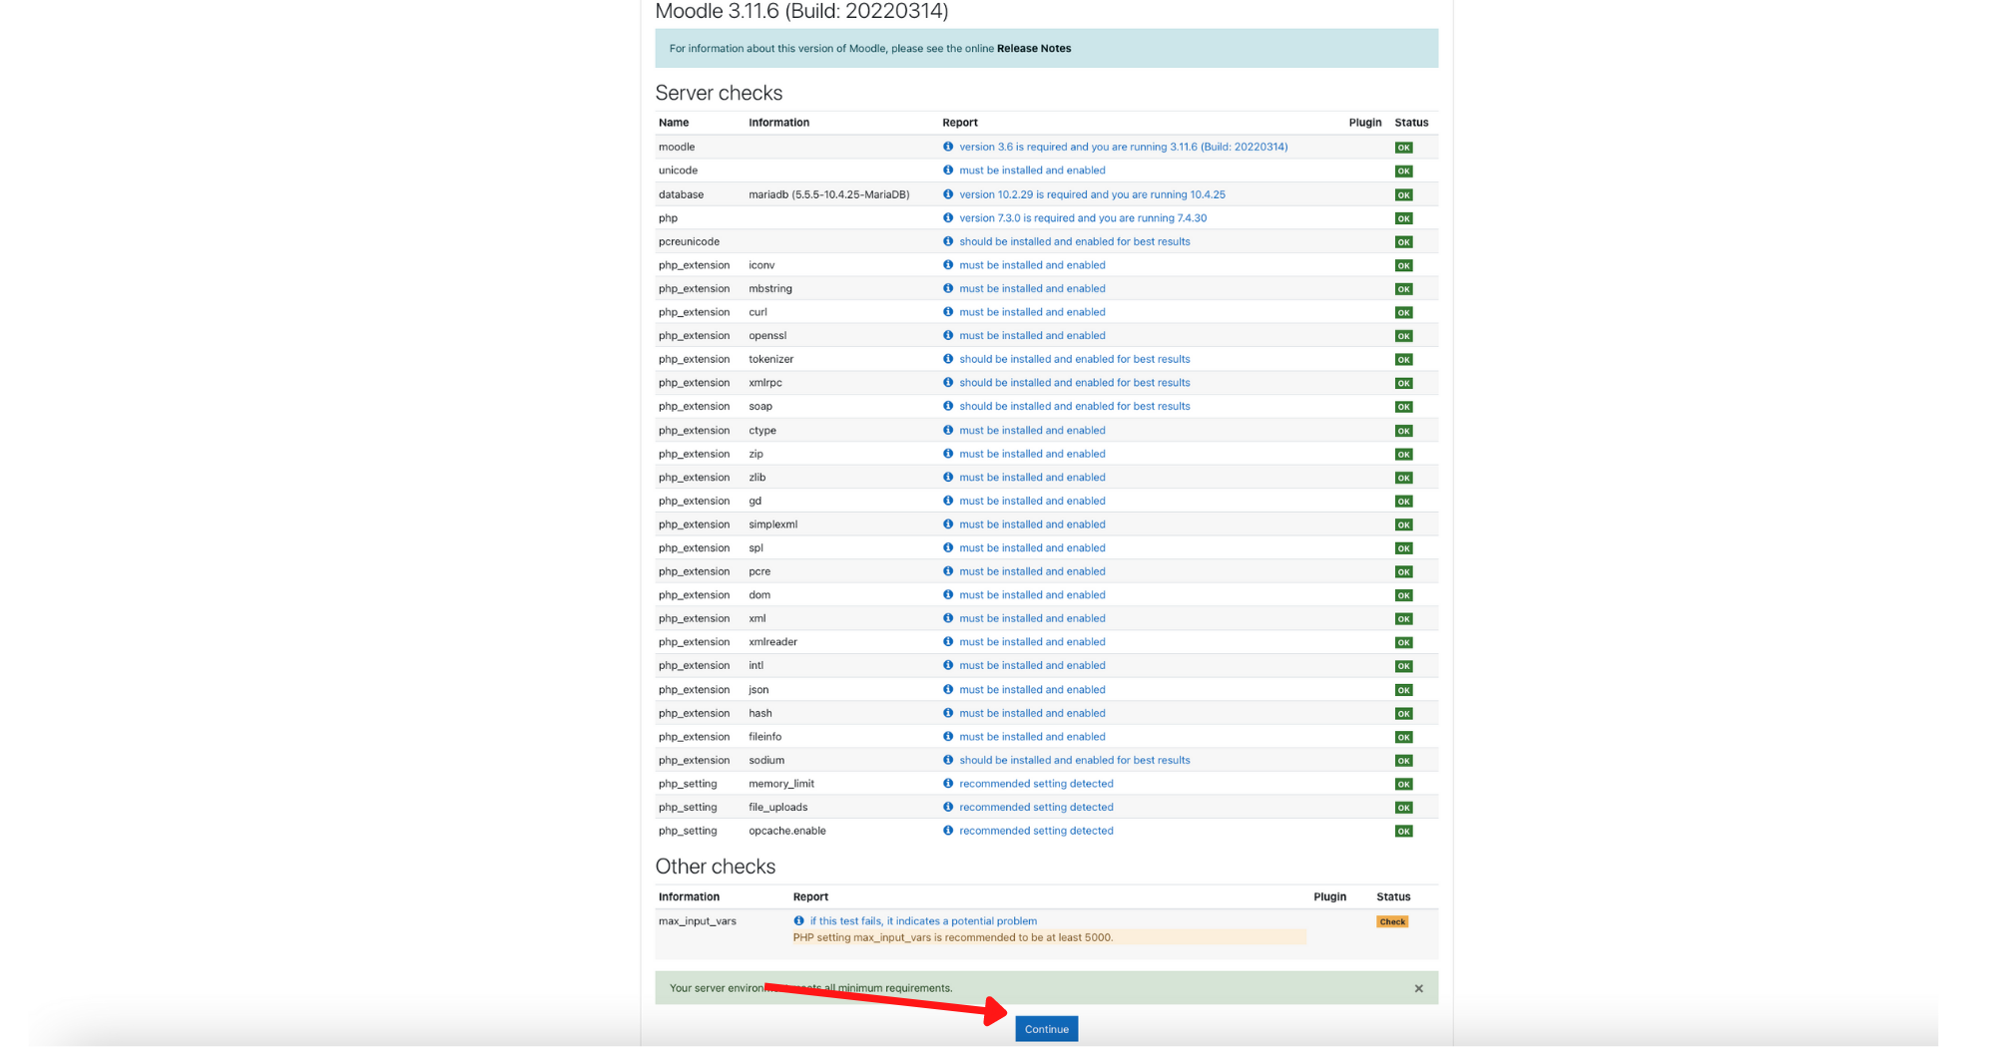Click the 'Other checks' heading

tap(715, 867)
